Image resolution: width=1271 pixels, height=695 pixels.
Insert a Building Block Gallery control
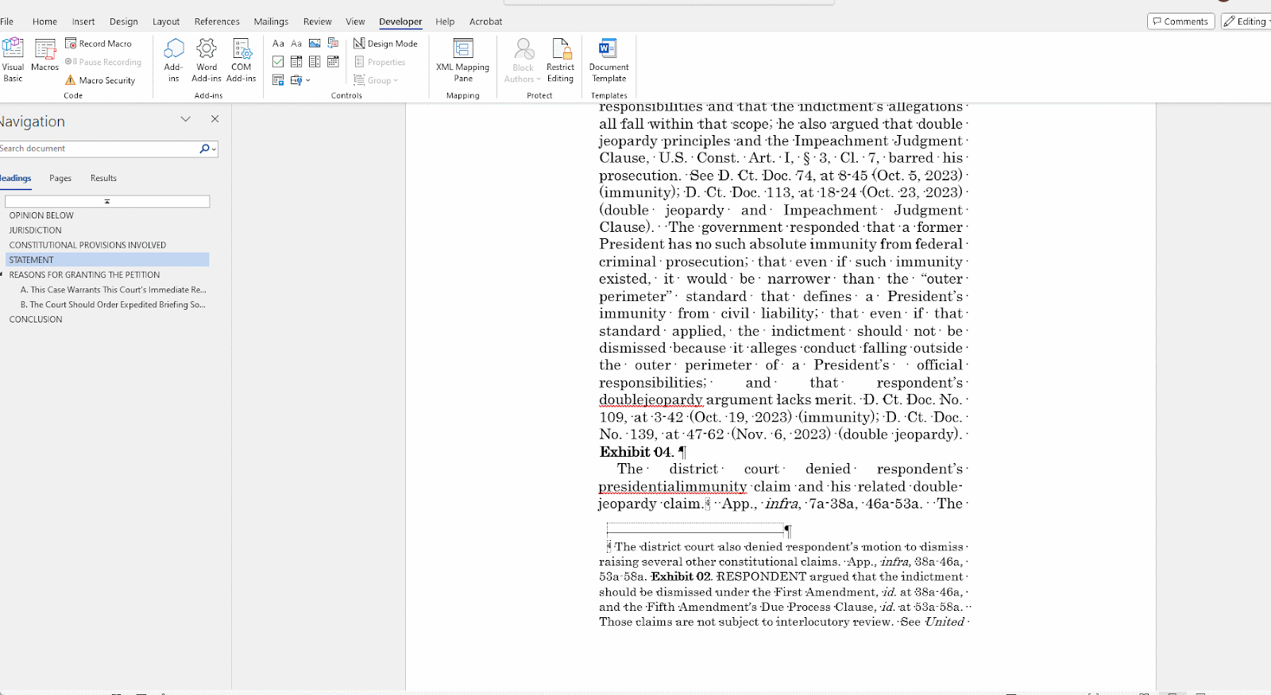[334, 44]
